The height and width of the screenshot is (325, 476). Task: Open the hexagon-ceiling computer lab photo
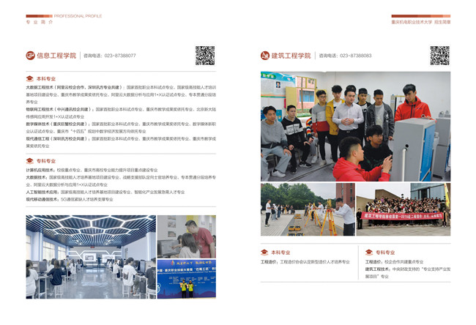(90, 255)
